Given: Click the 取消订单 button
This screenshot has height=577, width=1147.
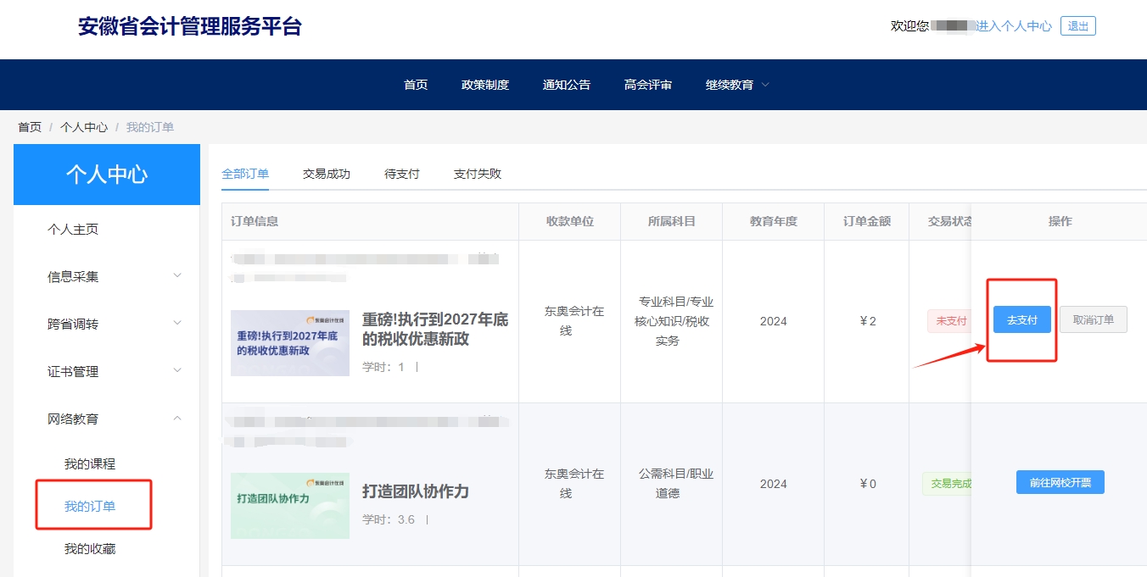Looking at the screenshot, I should pos(1093,320).
